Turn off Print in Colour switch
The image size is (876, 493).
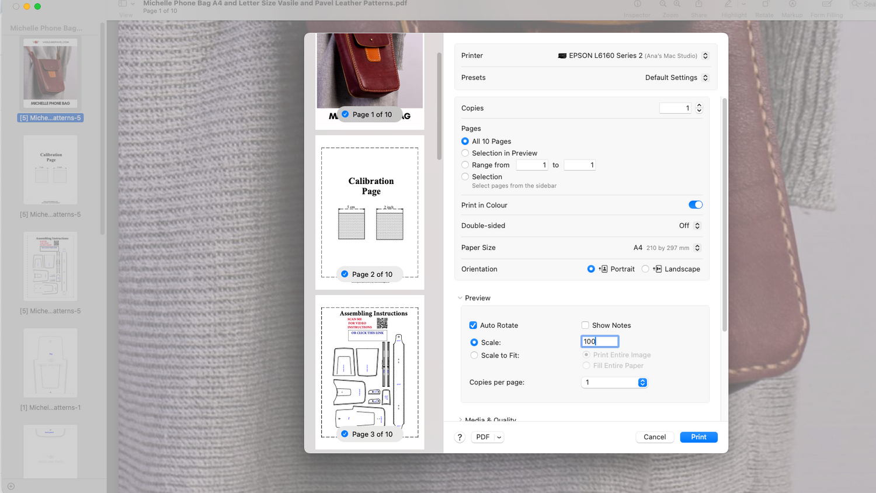point(696,205)
